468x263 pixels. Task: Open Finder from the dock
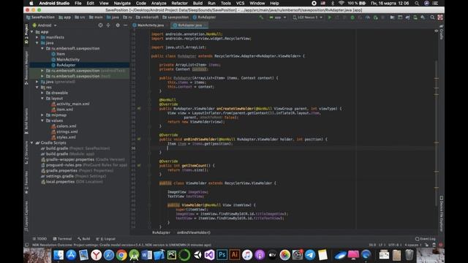point(58,255)
